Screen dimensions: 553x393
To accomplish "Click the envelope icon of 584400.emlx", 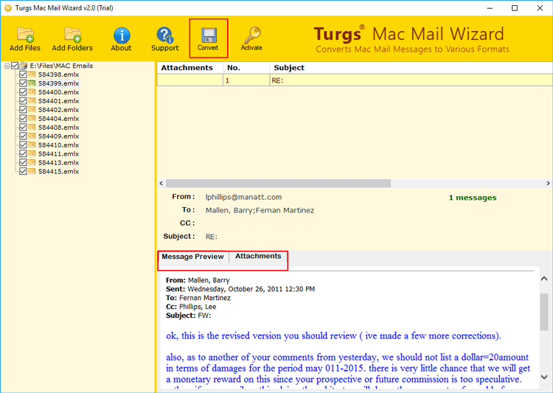I will click(32, 92).
